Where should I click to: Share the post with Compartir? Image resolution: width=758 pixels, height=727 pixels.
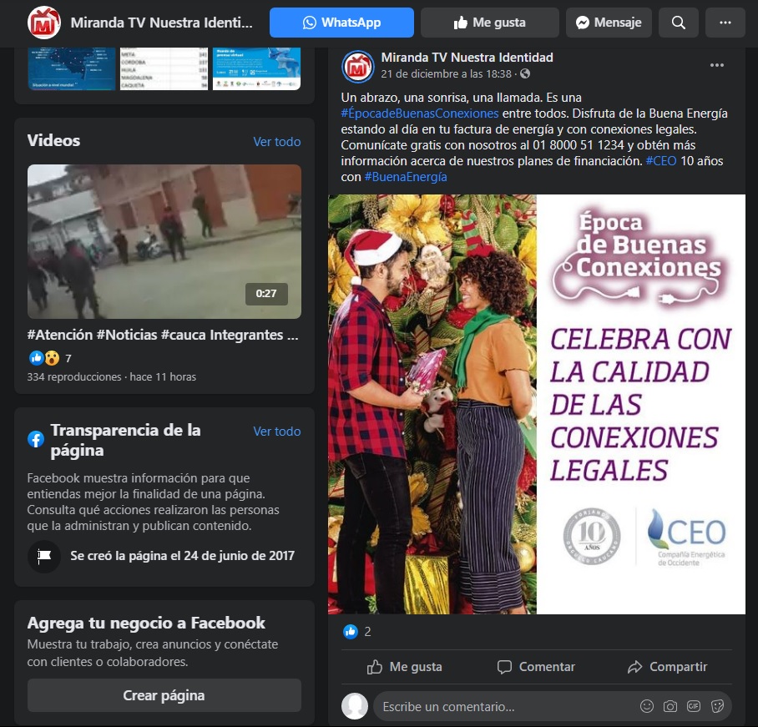[667, 667]
